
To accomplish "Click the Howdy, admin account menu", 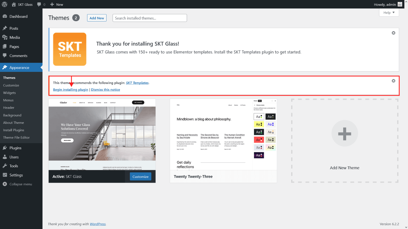I will [x=388, y=5].
